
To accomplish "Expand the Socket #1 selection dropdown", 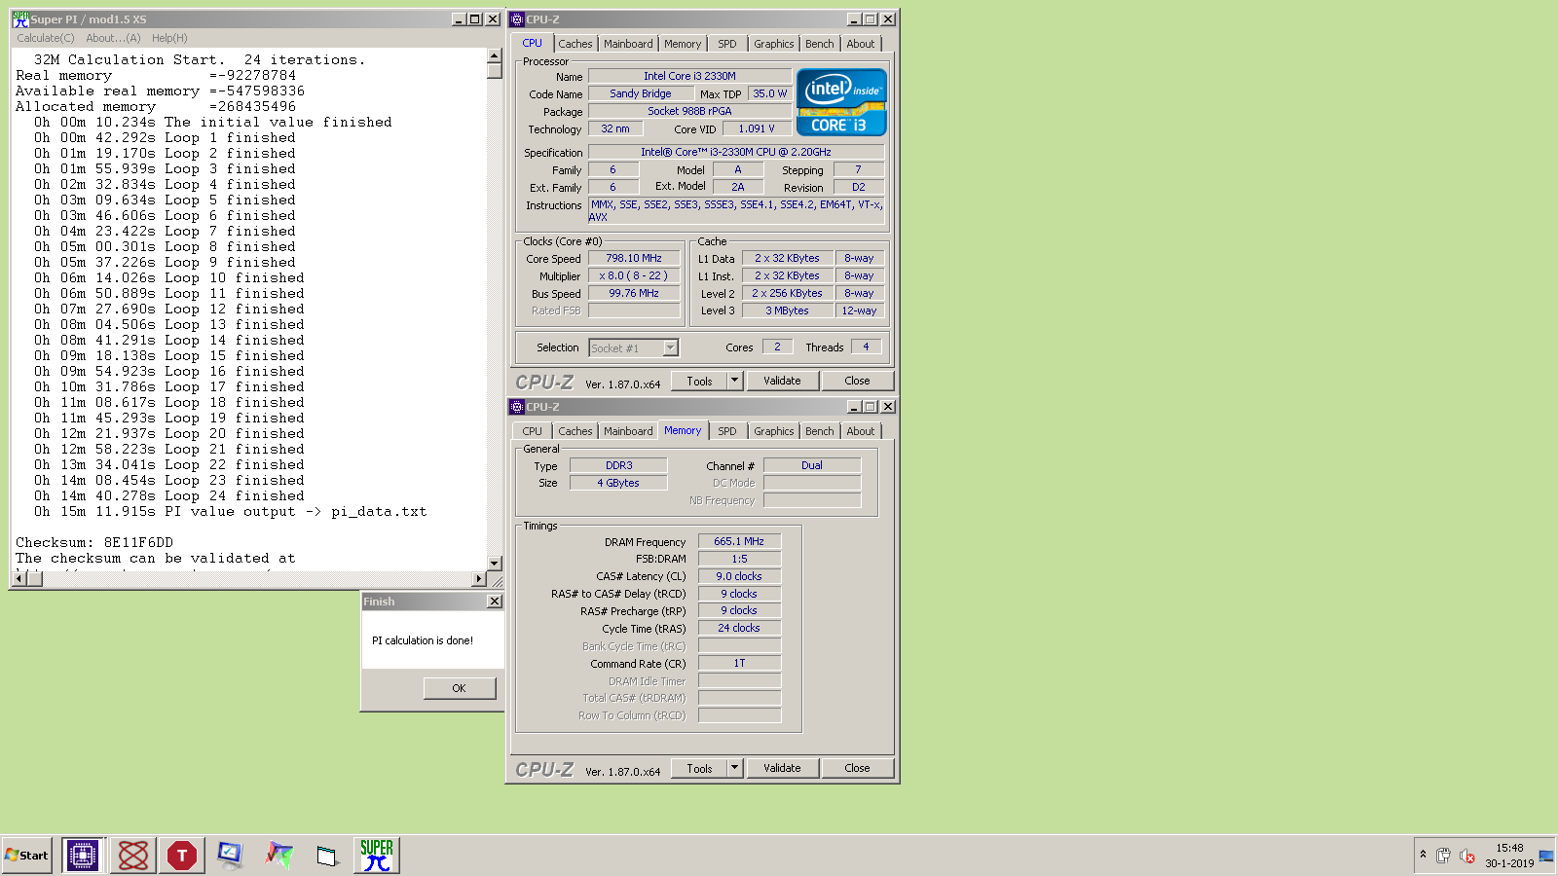I will [x=670, y=347].
